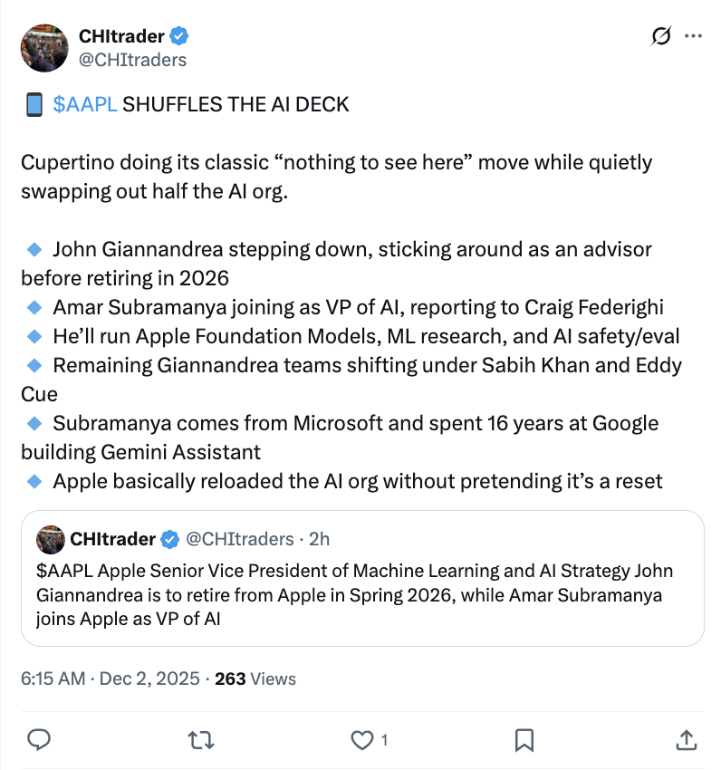Share the post via the upload icon

click(x=686, y=741)
